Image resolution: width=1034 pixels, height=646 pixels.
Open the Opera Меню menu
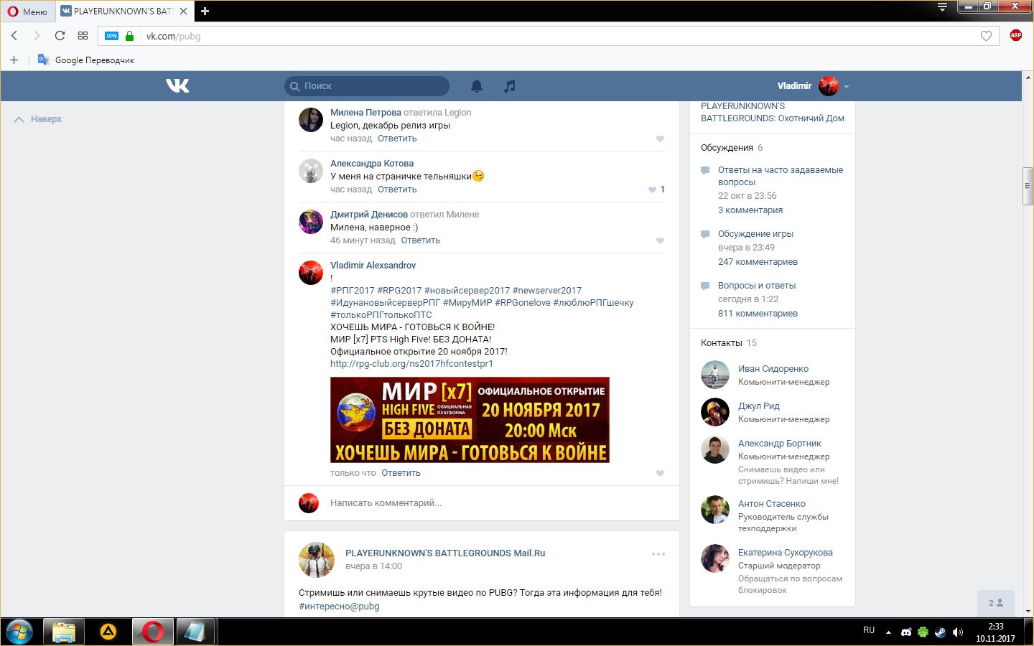27,11
